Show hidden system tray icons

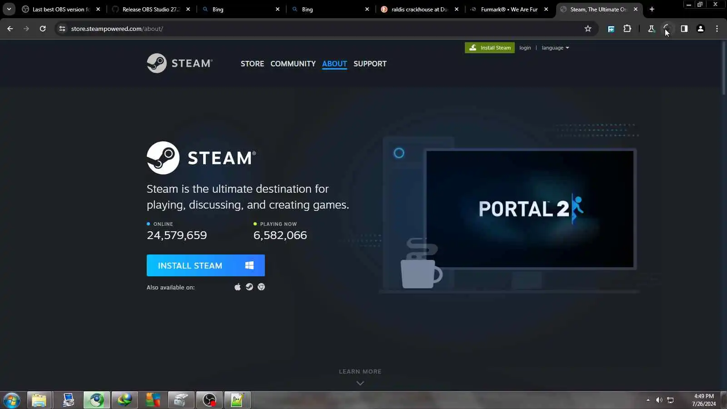tap(648, 400)
